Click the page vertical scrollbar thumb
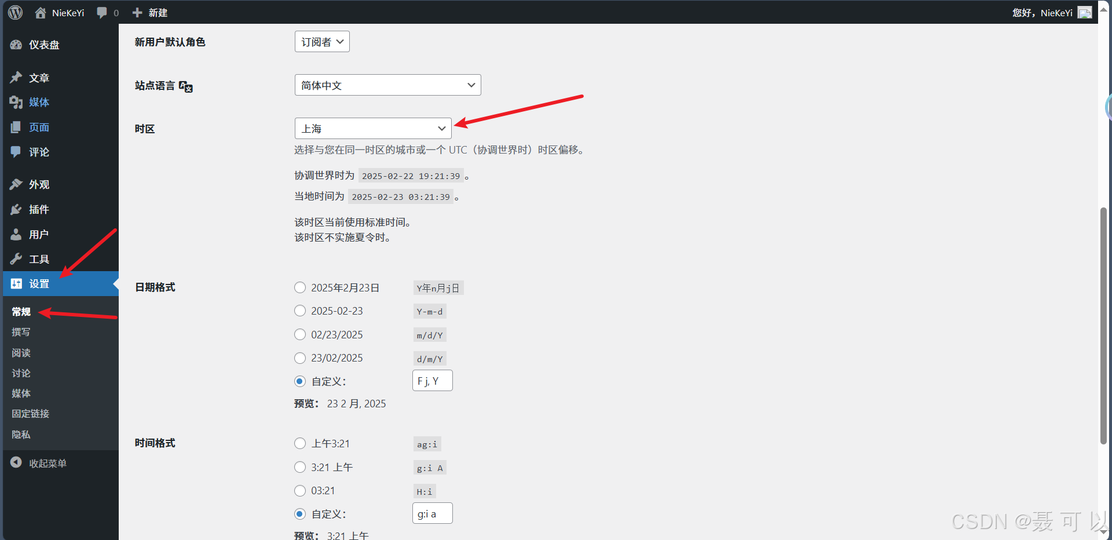 point(1103,326)
